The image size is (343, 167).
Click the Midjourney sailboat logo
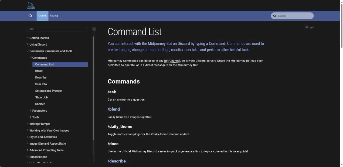31,5
